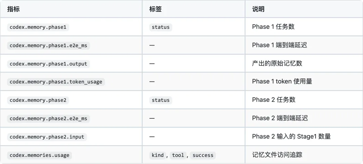Screen dimensions: 363x164
Task: Click codex.memory.phase1.token_usage metric name
Action: (x=56, y=82)
